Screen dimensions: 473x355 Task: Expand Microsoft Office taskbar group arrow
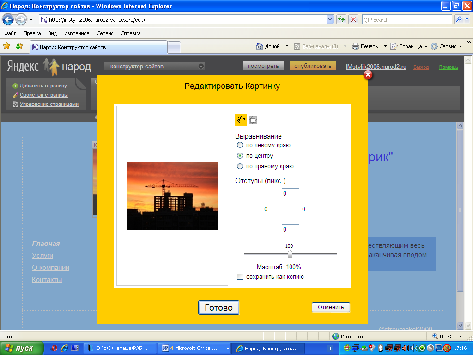(x=228, y=349)
